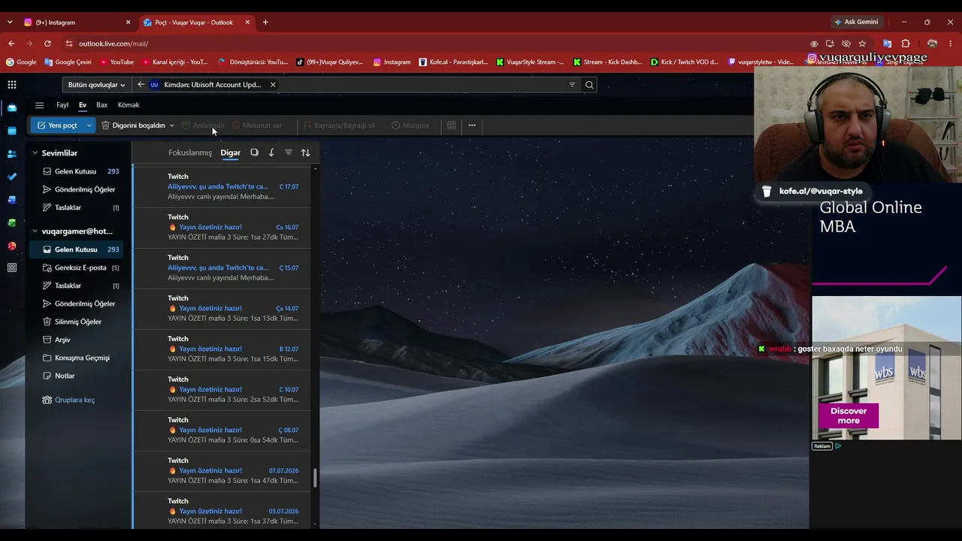Open Chrome extensions puzzle icon
This screenshot has width=962, height=541.
point(906,44)
